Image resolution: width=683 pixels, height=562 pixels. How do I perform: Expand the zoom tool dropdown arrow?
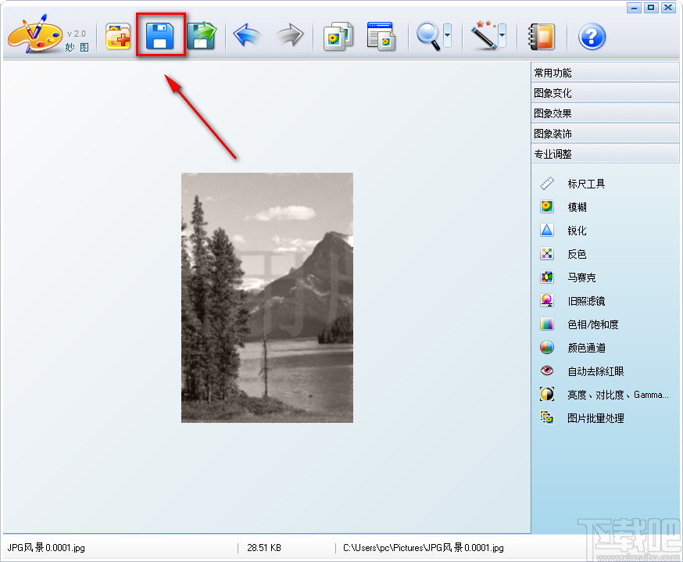445,35
